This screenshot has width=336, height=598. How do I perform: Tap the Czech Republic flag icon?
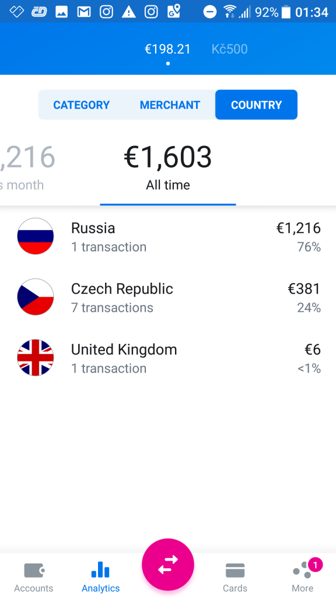36,297
